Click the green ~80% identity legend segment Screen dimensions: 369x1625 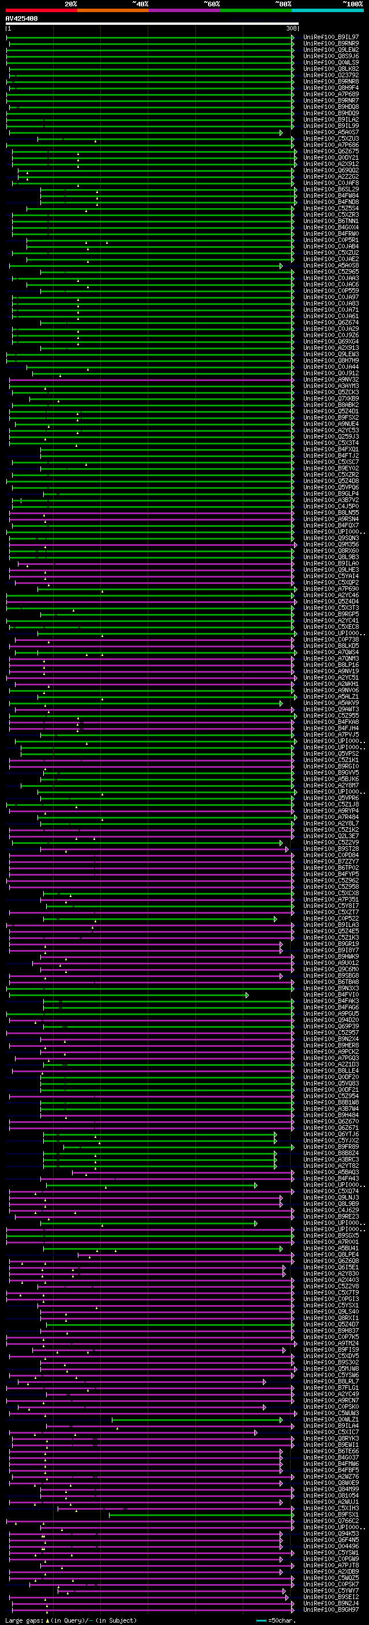256,10
